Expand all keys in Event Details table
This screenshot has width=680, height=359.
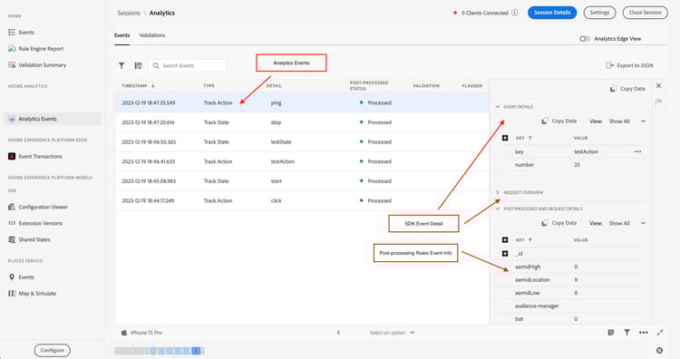click(505, 138)
